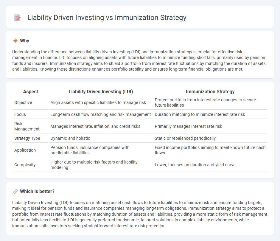
Task: Select the Application row label
Action: (25, 150)
